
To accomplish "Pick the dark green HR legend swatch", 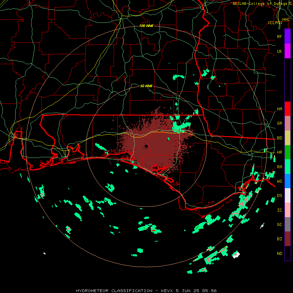I will pyautogui.click(x=287, y=152).
